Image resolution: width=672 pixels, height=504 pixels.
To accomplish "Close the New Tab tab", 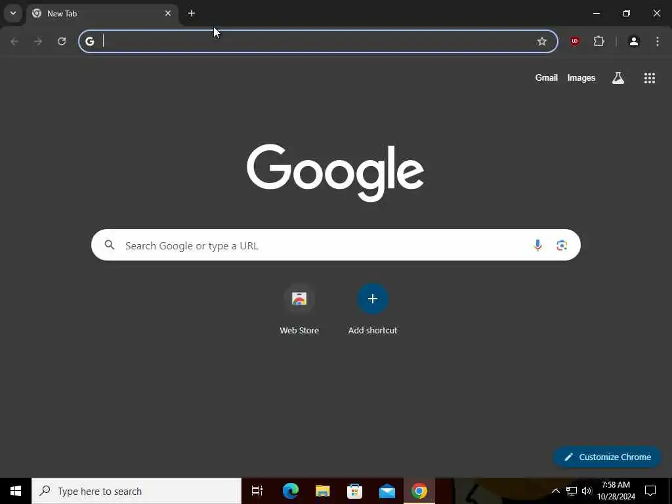I will click(x=168, y=13).
